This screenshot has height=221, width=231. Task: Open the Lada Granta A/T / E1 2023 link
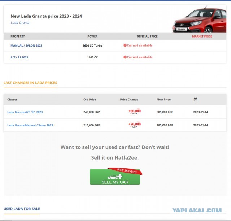[25, 112]
